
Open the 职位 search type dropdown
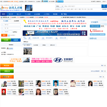(x=59, y=6)
